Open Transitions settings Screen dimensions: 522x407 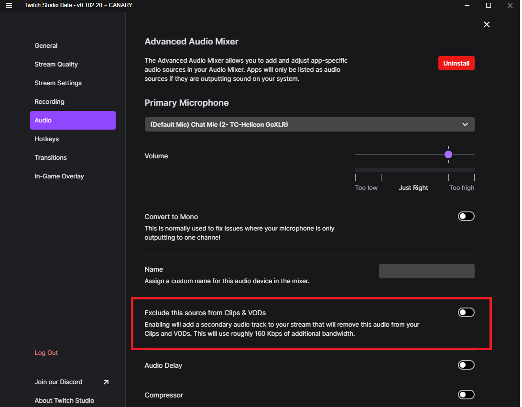[51, 157]
